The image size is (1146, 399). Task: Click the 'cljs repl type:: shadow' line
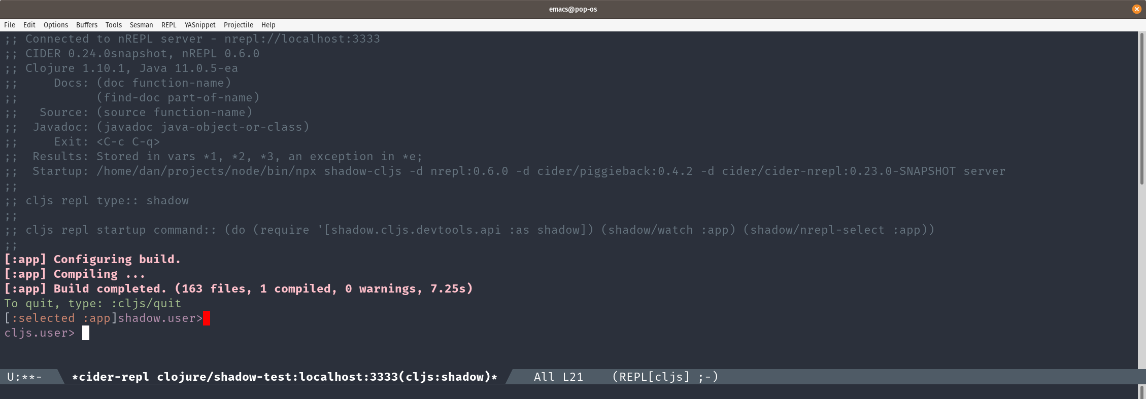click(96, 201)
